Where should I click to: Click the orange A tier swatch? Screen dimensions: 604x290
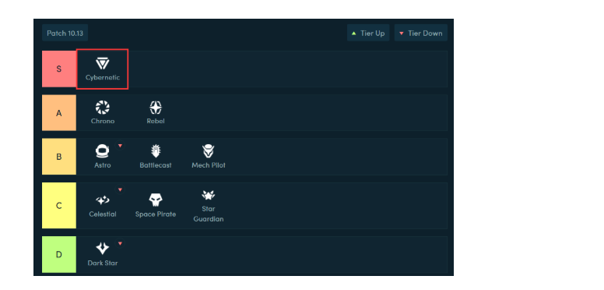click(x=59, y=113)
